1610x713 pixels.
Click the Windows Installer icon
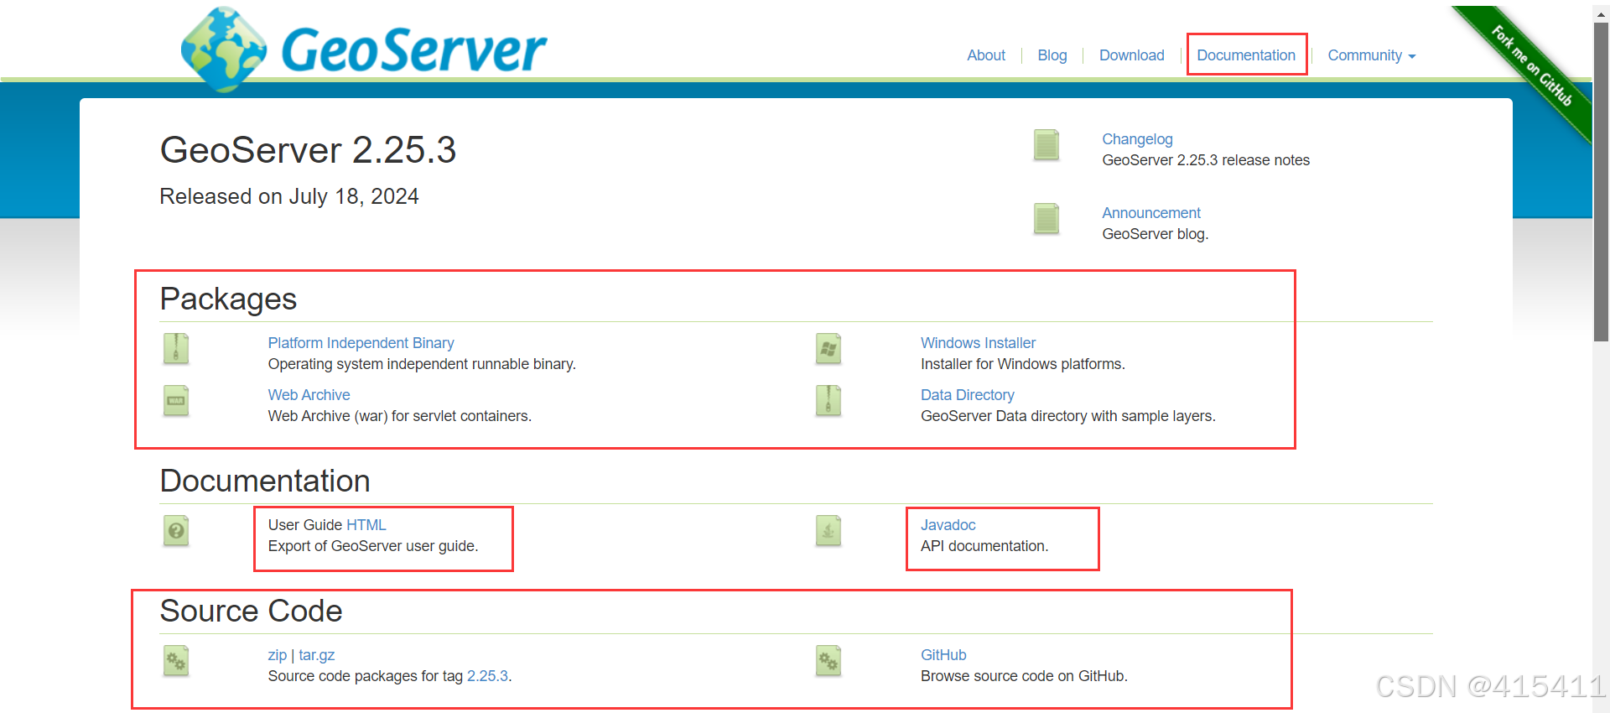coord(828,349)
